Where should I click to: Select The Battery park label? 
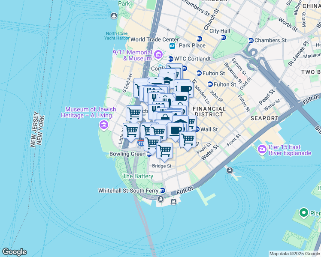[x=138, y=176]
